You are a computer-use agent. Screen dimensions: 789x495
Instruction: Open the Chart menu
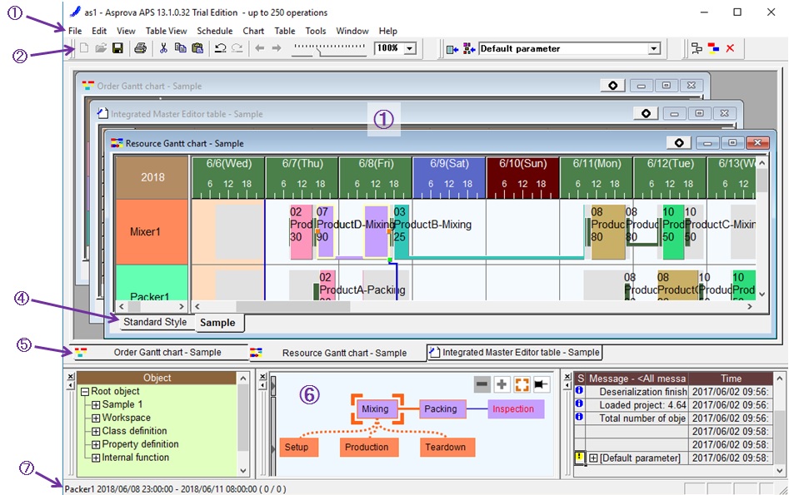(x=253, y=31)
